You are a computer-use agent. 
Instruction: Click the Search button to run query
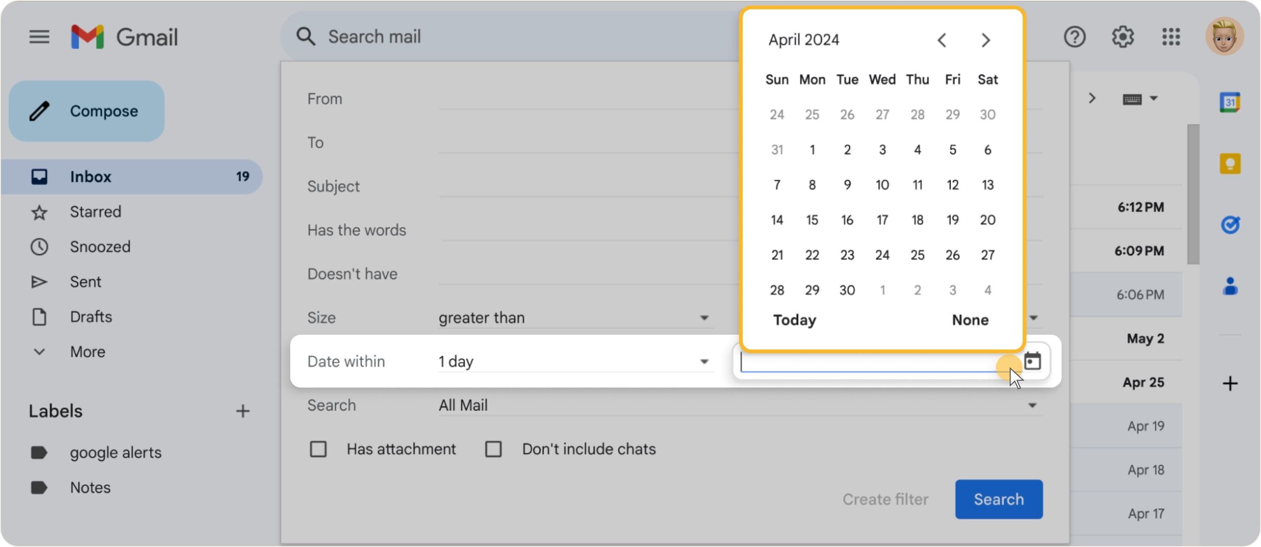click(x=999, y=500)
